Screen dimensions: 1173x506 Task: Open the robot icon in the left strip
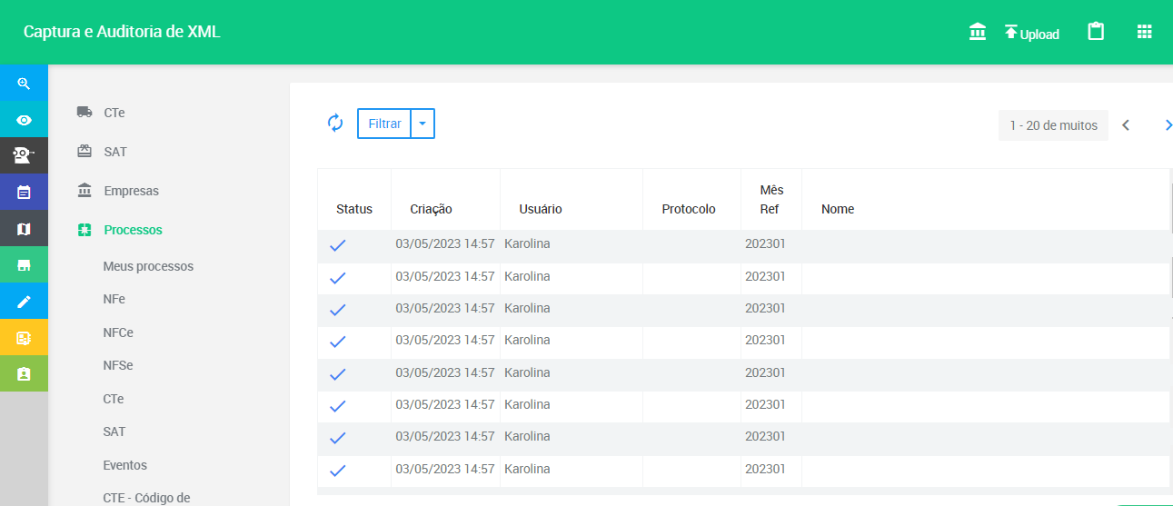tap(24, 156)
